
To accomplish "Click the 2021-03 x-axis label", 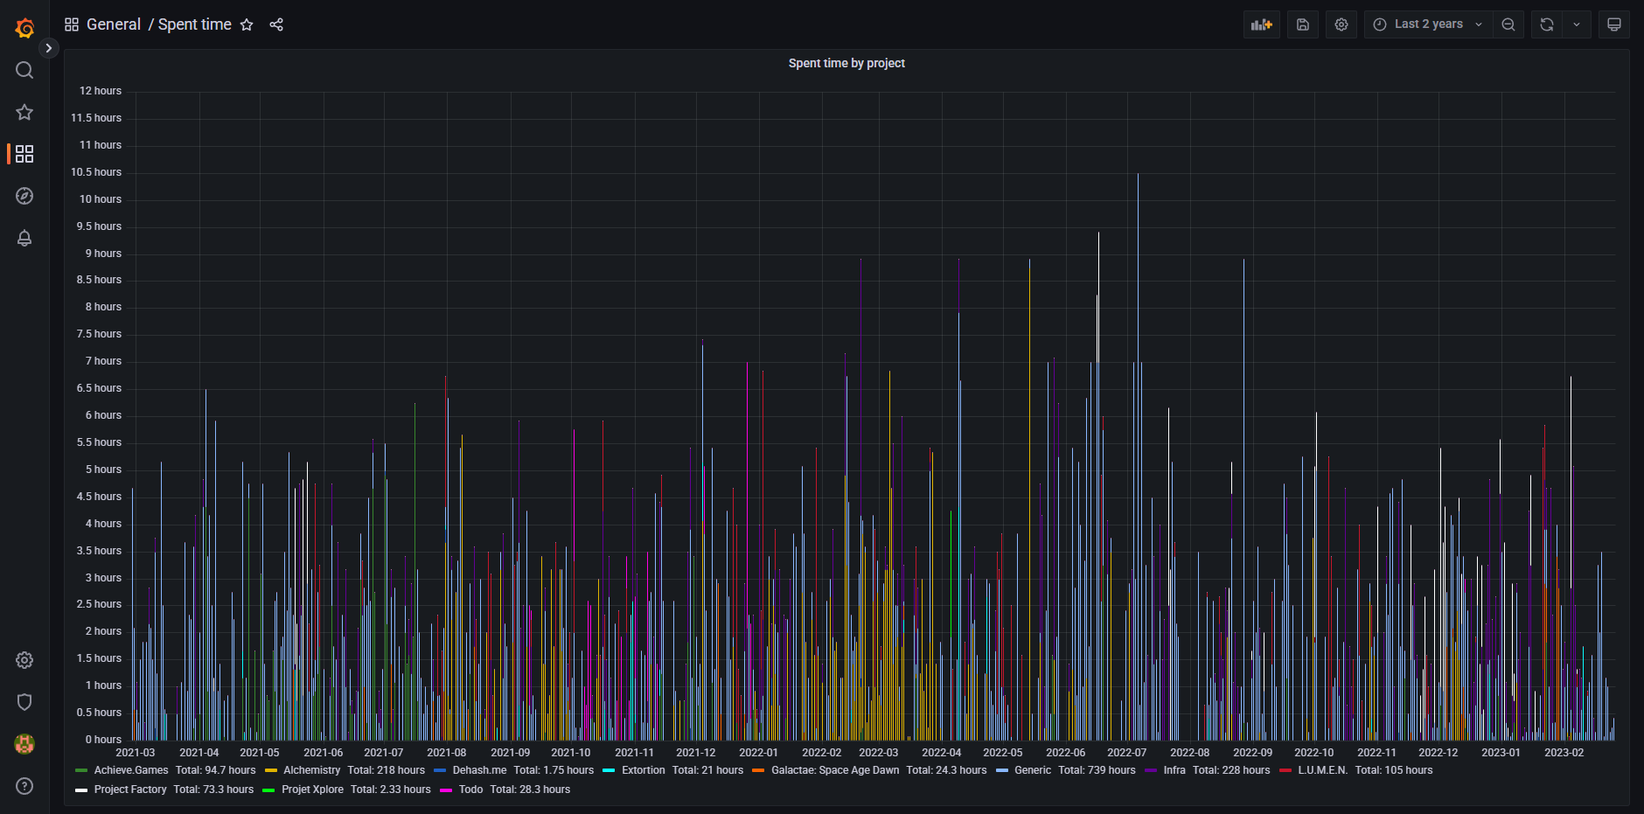I will [136, 753].
